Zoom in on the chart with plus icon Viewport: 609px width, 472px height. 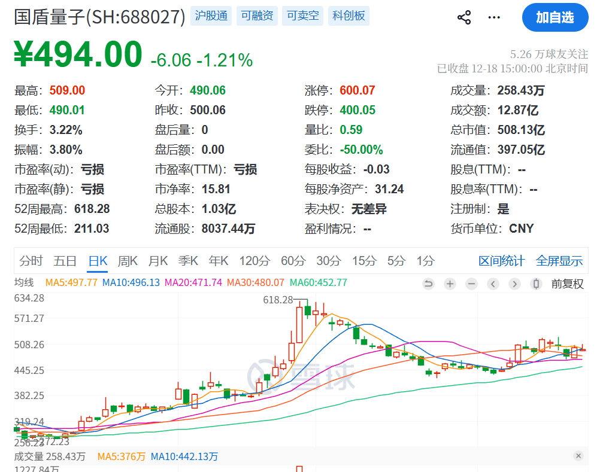coord(450,284)
